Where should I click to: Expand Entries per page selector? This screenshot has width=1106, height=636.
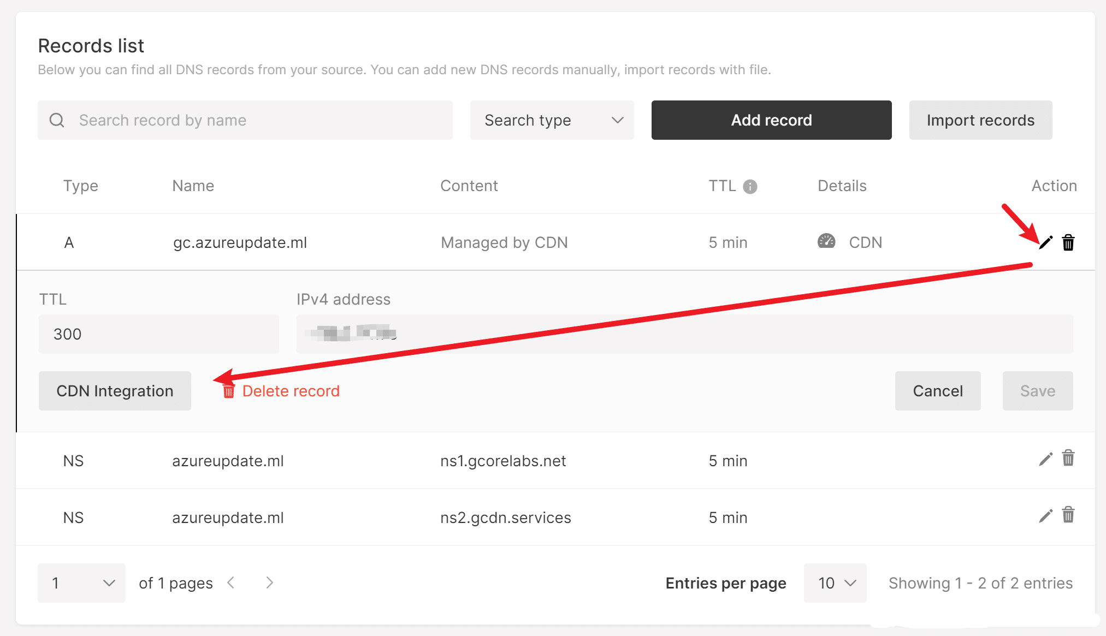[835, 583]
